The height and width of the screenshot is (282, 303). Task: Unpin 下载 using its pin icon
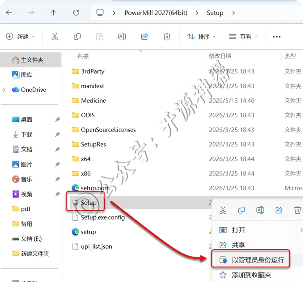click(x=58, y=134)
